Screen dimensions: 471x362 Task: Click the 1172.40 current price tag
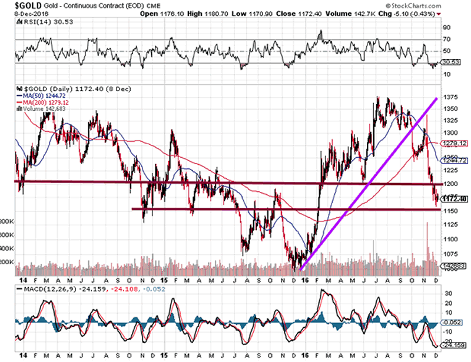pyautogui.click(x=445, y=199)
